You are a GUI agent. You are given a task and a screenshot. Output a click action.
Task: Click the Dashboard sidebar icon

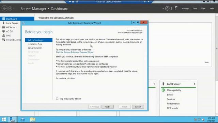(4, 19)
